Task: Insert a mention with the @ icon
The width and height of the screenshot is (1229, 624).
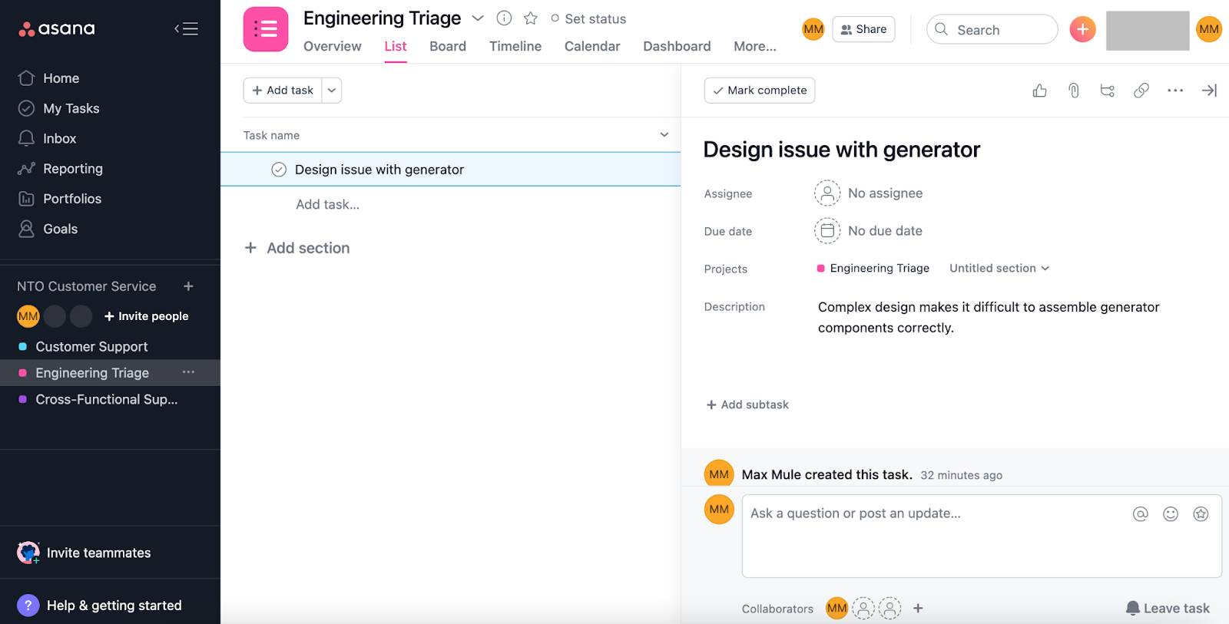Action: coord(1141,514)
